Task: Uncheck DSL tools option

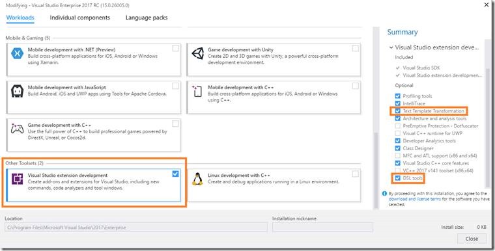Action: click(398, 178)
